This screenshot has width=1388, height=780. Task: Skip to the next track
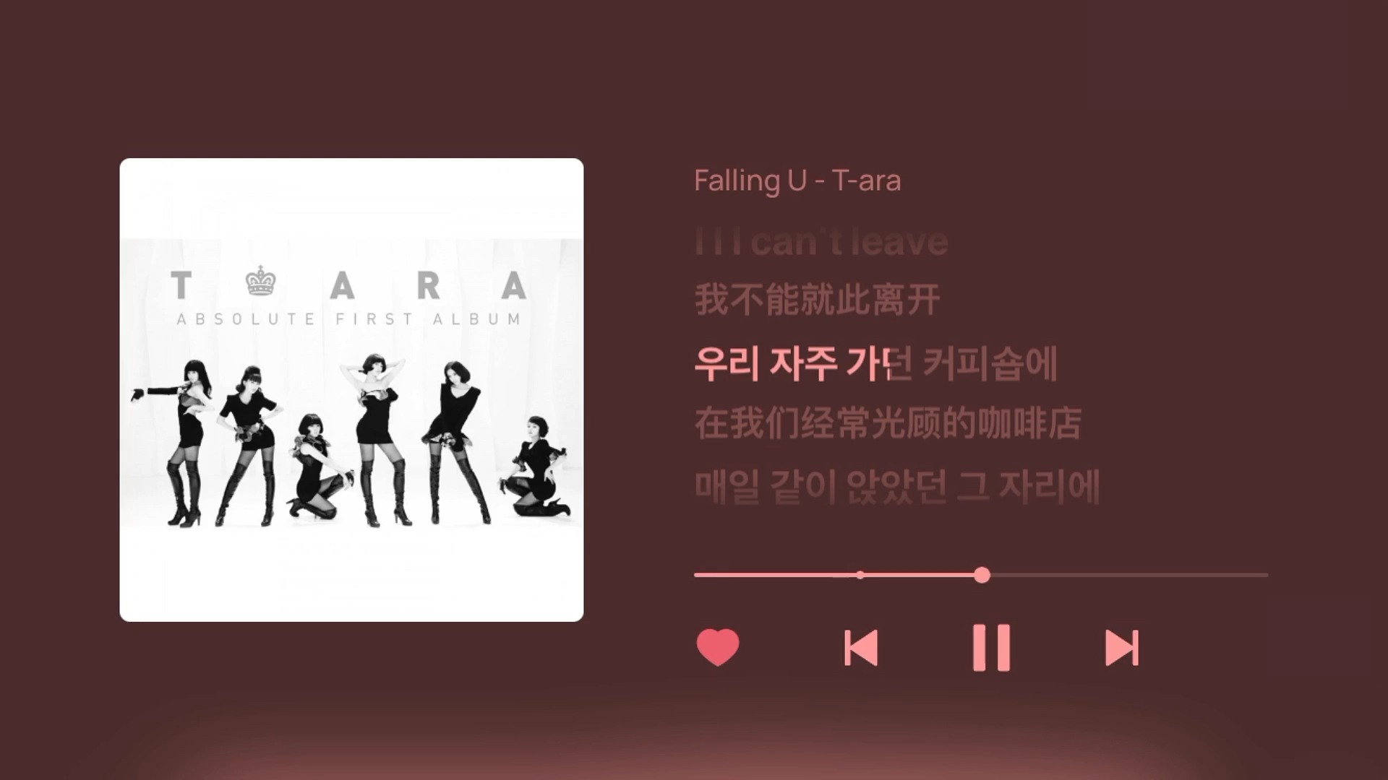(x=1122, y=648)
